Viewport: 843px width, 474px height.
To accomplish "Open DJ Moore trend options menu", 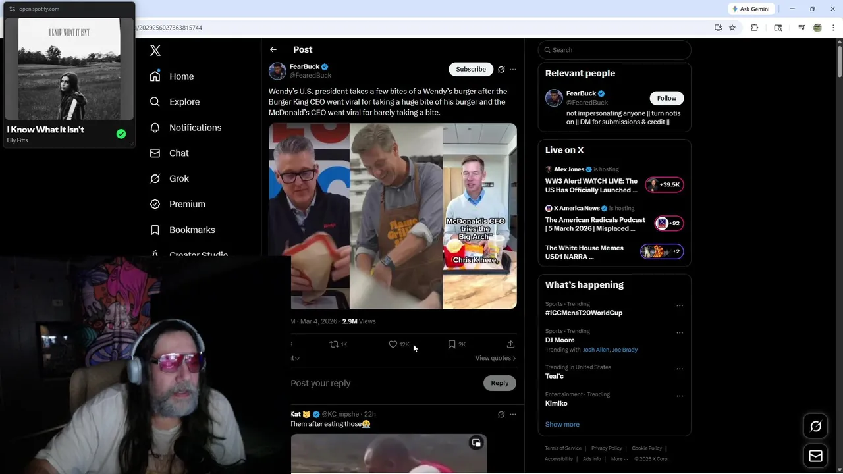I will point(680,333).
